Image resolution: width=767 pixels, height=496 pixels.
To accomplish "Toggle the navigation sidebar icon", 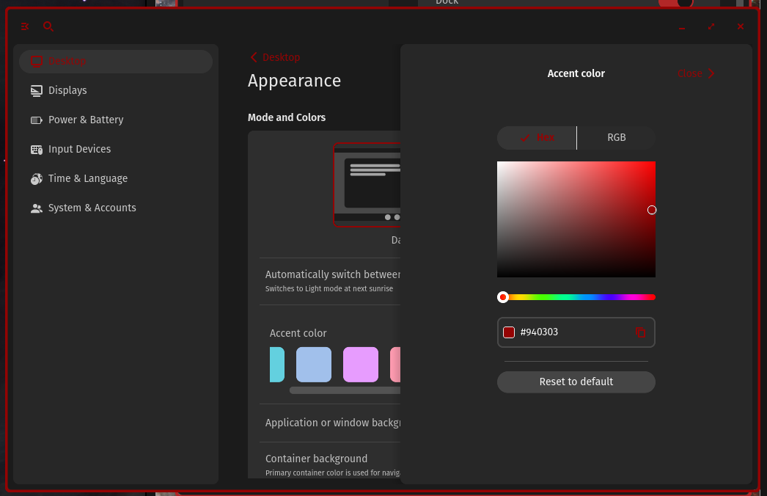I will click(x=25, y=26).
